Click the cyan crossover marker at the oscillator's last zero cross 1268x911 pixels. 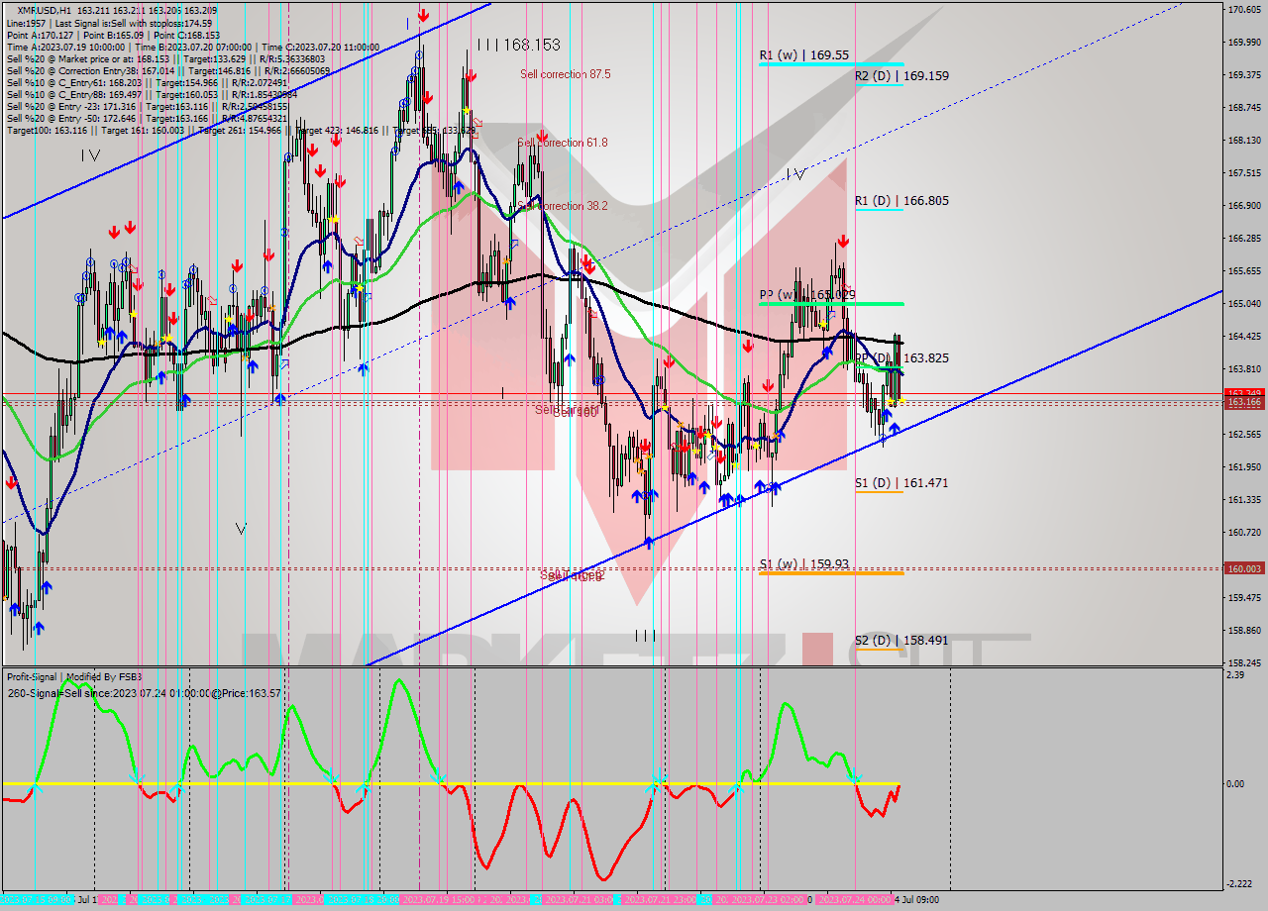pos(856,781)
